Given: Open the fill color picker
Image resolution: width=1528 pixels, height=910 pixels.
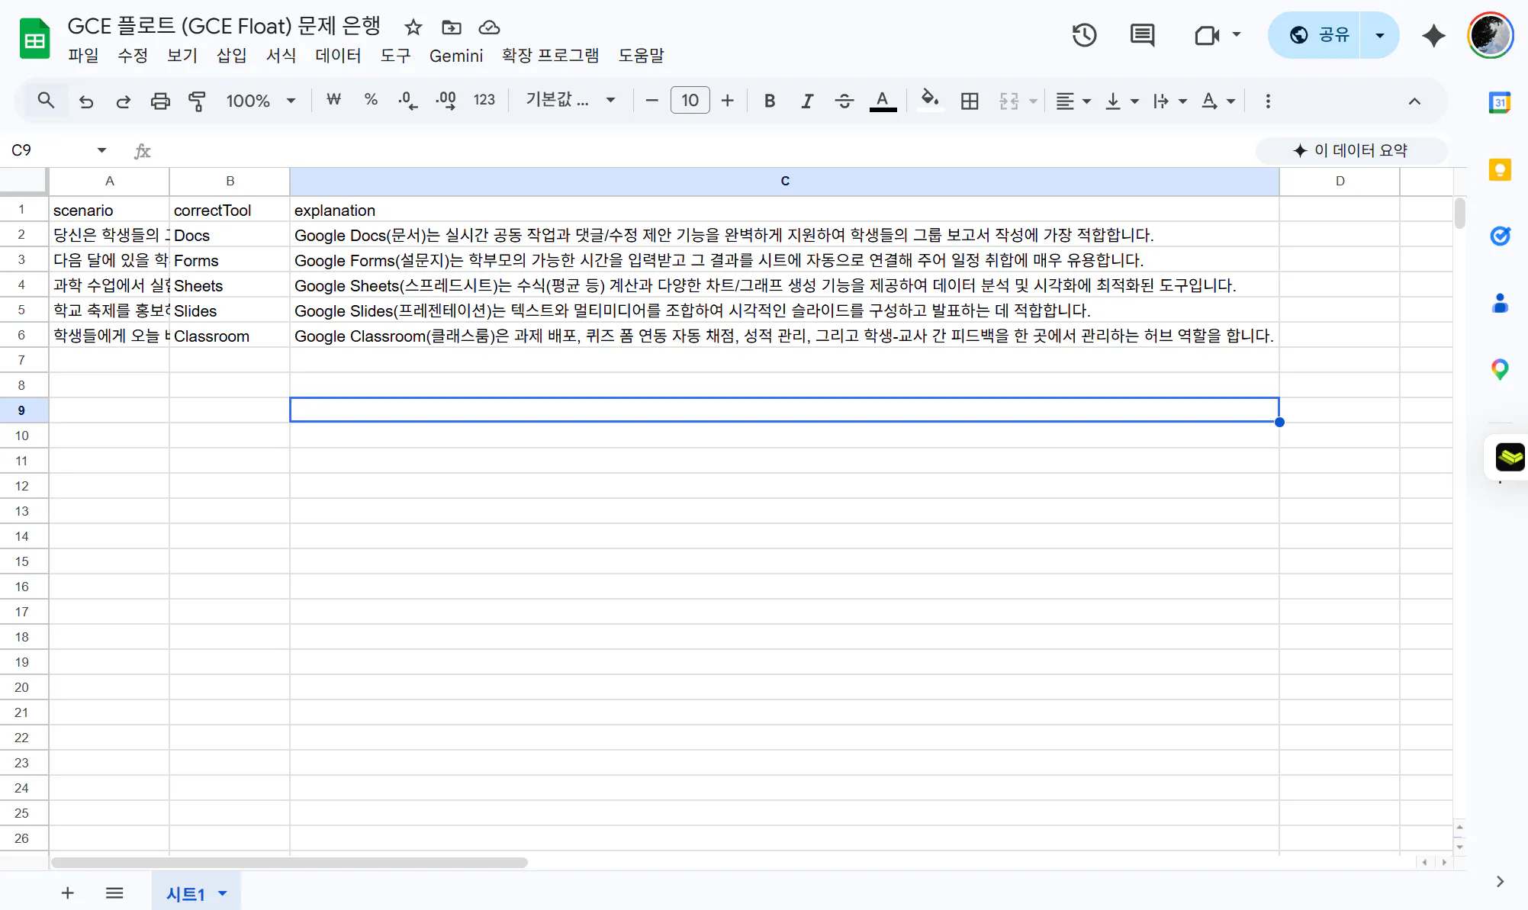Looking at the screenshot, I should [930, 101].
